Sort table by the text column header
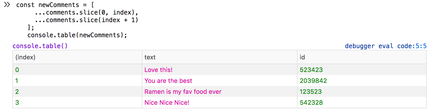 coord(150,57)
